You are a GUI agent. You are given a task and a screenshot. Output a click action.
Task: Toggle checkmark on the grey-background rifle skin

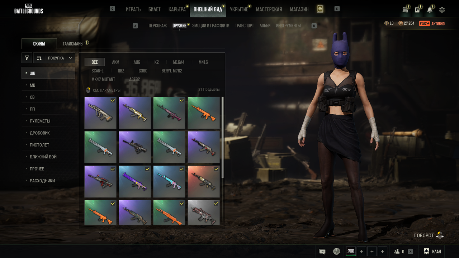point(216,204)
